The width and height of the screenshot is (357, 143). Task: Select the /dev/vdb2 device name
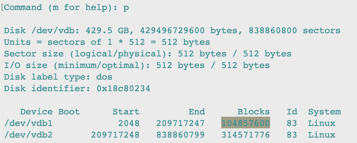[x=28, y=135]
